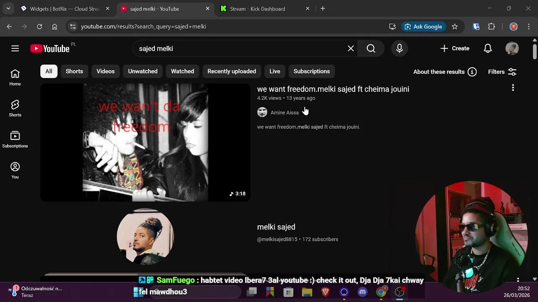Open Home in the YouTube sidebar
This screenshot has height=302, width=538.
point(15,78)
